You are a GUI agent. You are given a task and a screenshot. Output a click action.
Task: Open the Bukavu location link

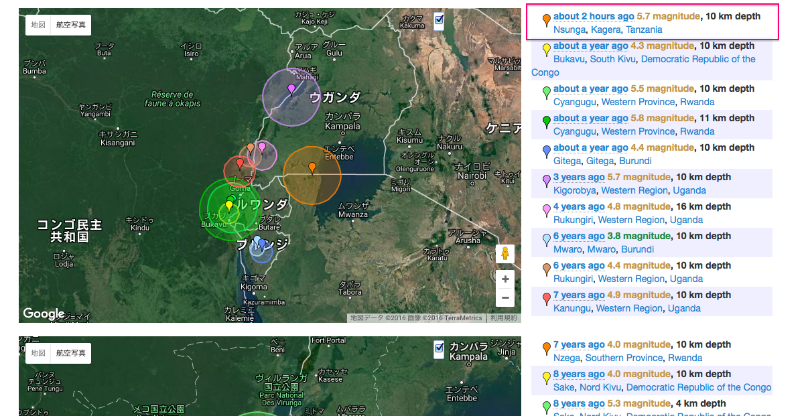pos(569,59)
